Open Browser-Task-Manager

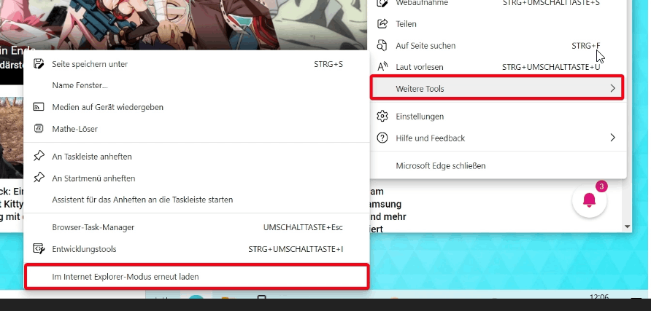click(x=197, y=227)
